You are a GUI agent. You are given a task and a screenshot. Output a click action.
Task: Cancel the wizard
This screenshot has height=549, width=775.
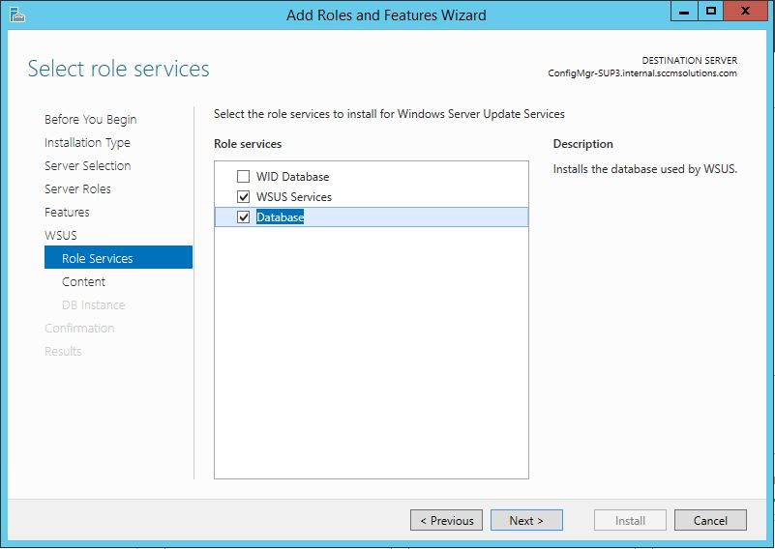(x=709, y=520)
